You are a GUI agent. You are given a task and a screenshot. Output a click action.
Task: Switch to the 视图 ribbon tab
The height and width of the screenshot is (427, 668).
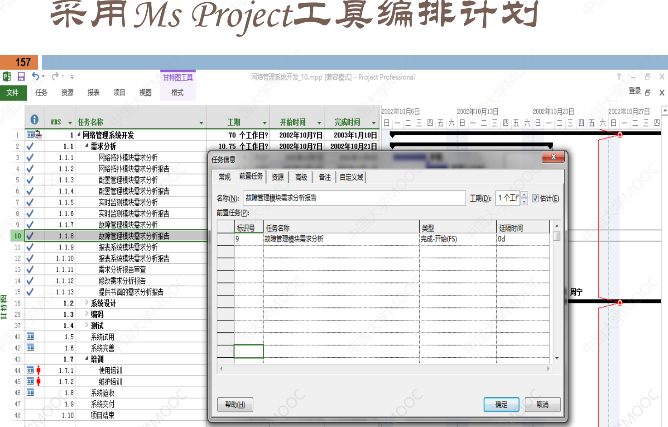coord(145,92)
